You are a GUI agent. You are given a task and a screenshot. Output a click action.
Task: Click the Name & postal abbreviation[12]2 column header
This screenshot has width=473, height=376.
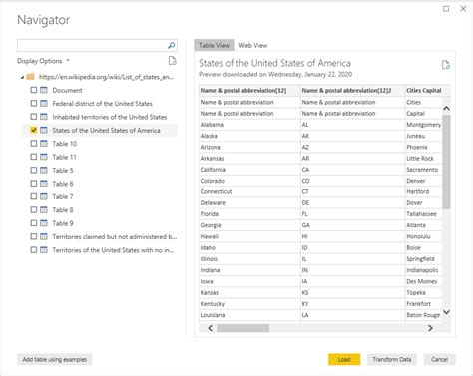click(x=353, y=91)
